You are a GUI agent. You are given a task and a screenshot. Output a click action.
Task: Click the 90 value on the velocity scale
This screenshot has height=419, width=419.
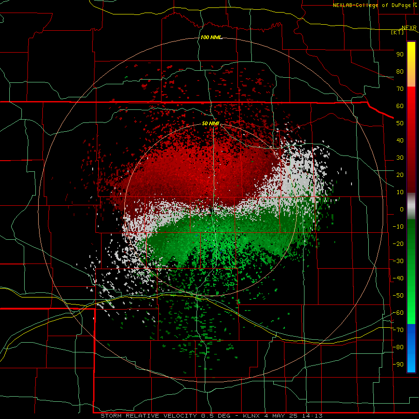[x=400, y=54]
